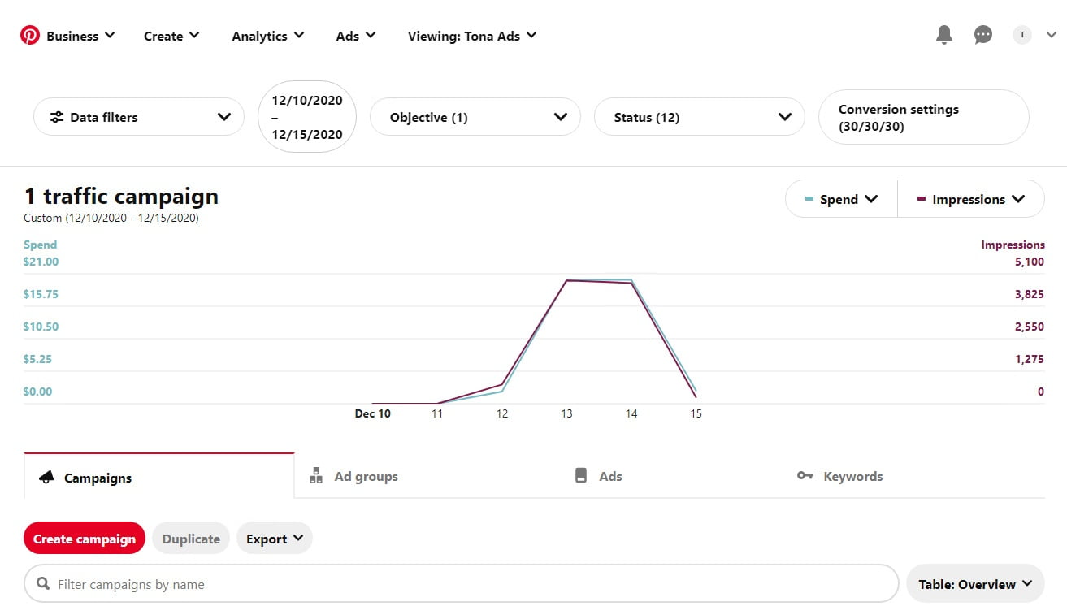Open the Impressions metric dropdown
This screenshot has width=1067, height=606.
970,199
